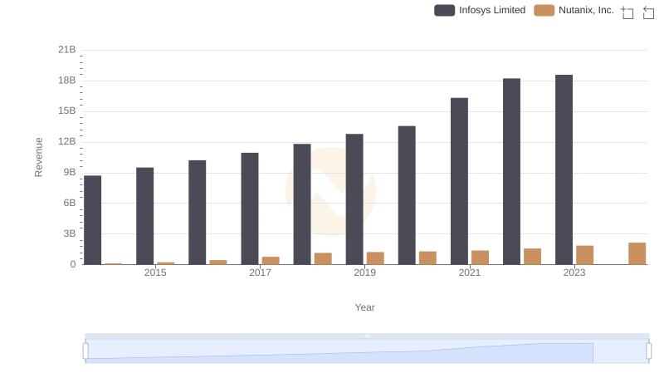This screenshot has width=664, height=383.
Task: Click the orange Nutanix legend swatch
Action: point(544,10)
